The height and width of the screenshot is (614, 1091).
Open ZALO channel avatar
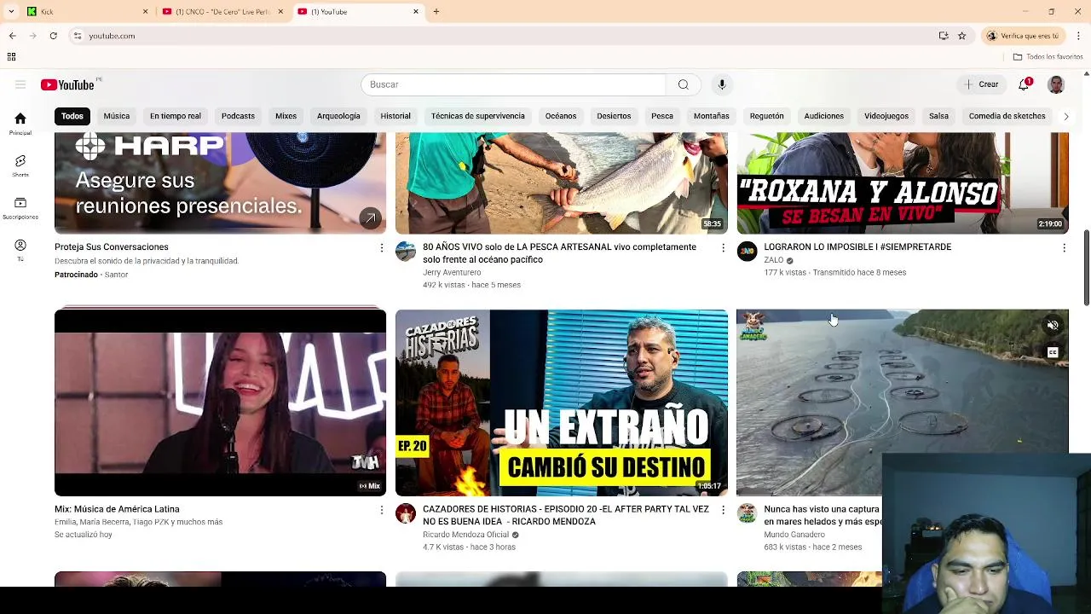[x=747, y=252]
